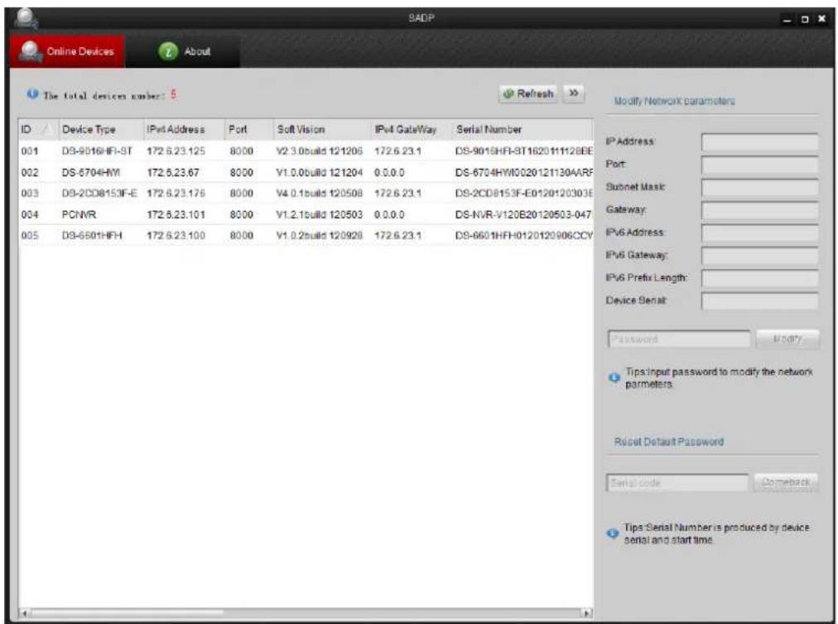
Task: Click the Modify button
Action: pos(787,339)
